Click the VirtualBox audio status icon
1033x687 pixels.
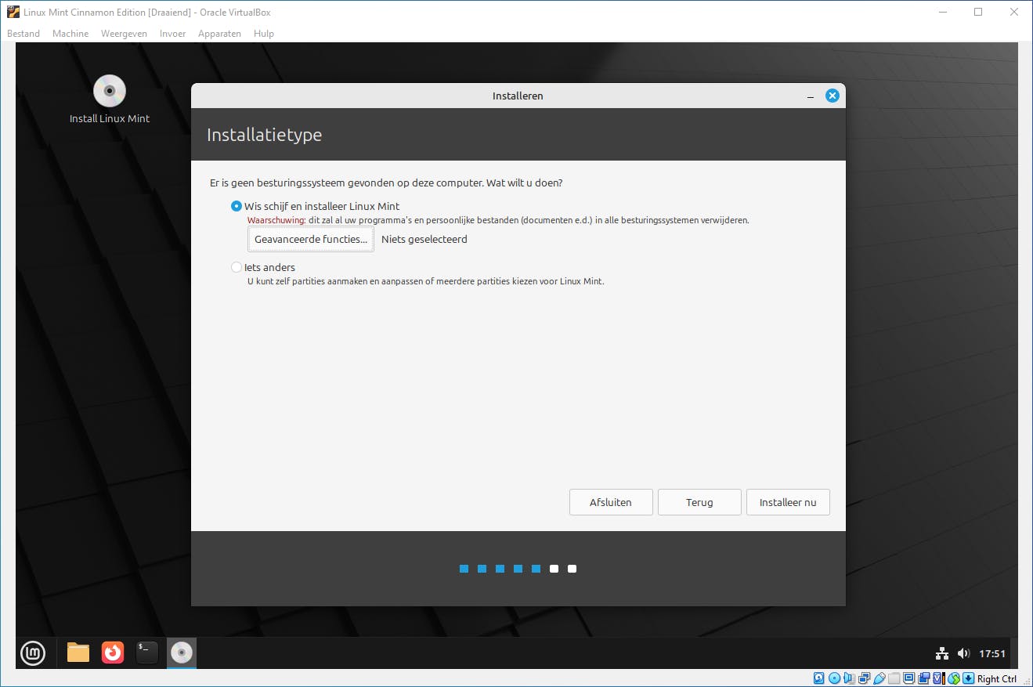(849, 678)
